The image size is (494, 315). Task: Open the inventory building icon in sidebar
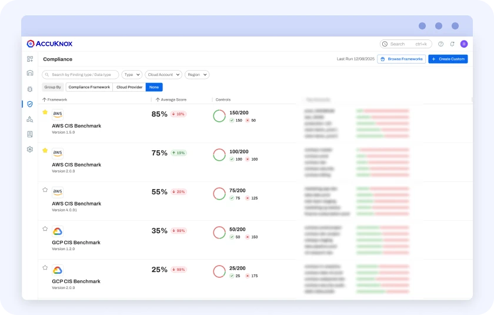30,73
